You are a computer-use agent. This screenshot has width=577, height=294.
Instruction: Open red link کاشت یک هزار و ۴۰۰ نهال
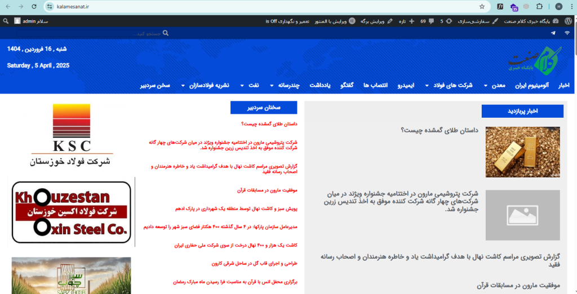pyautogui.click(x=236, y=245)
